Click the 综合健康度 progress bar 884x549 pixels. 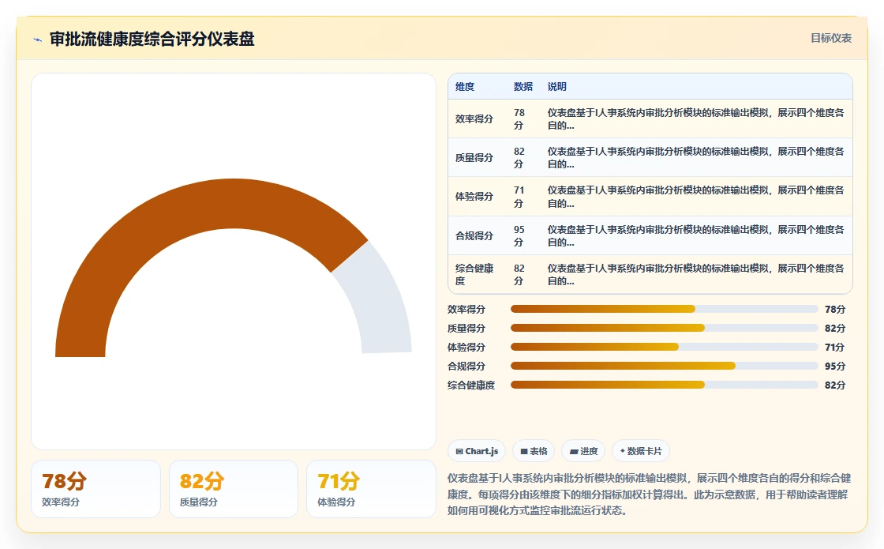tap(664, 385)
